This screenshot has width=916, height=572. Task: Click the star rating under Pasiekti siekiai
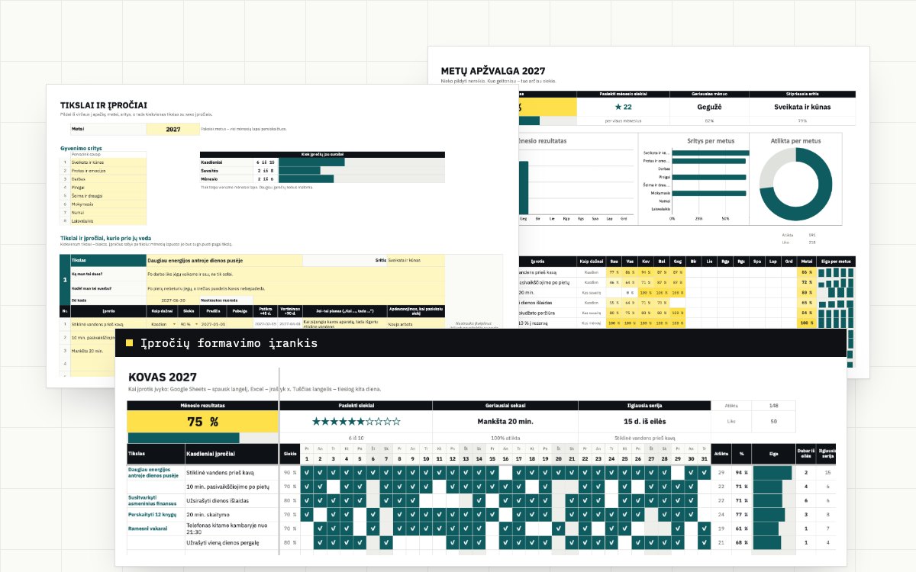click(356, 421)
